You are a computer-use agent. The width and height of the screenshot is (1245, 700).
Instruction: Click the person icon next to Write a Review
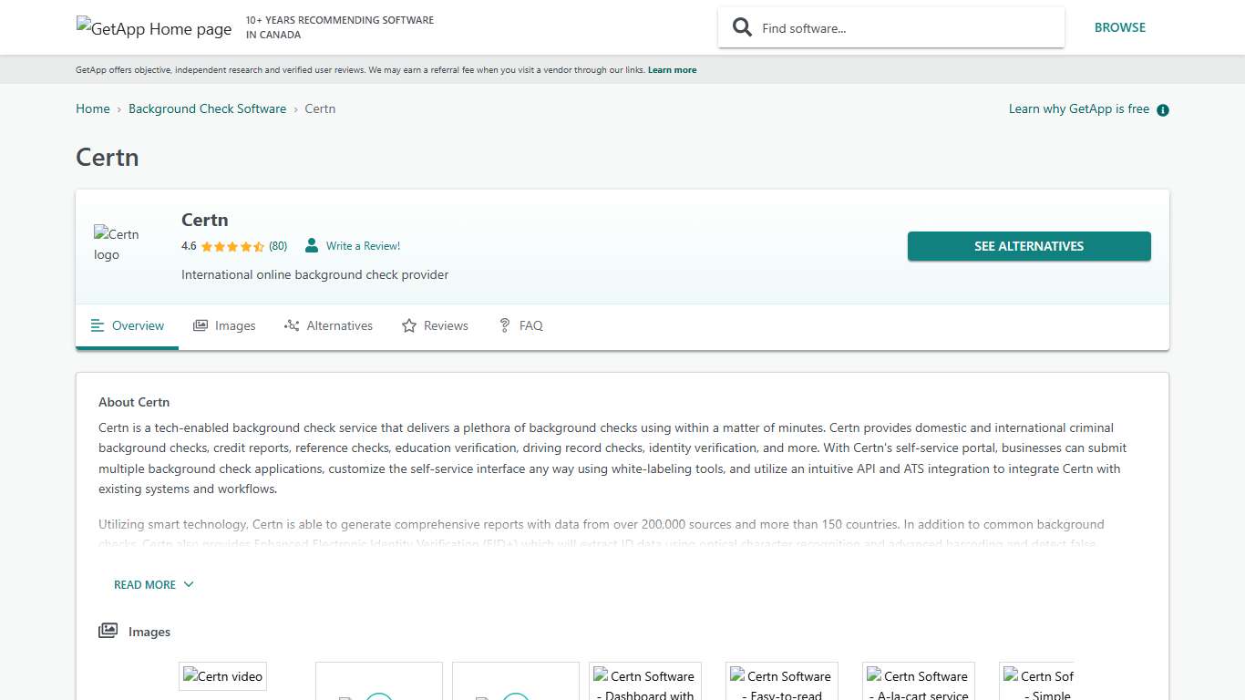(x=312, y=246)
